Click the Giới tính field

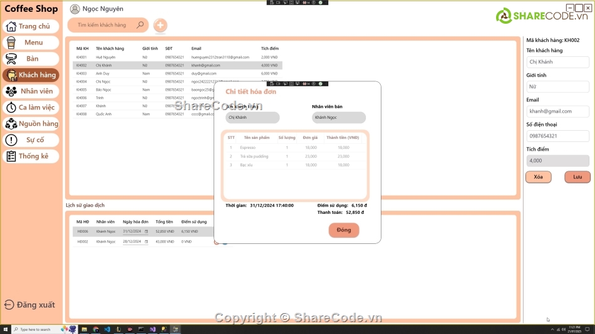coord(557,86)
